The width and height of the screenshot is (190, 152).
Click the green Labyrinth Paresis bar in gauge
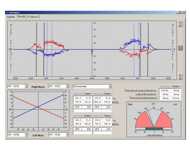[x=154, y=129]
